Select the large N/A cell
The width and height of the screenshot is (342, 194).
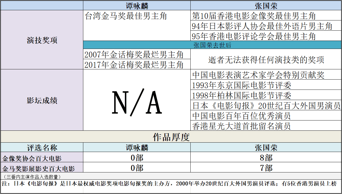(x=137, y=100)
